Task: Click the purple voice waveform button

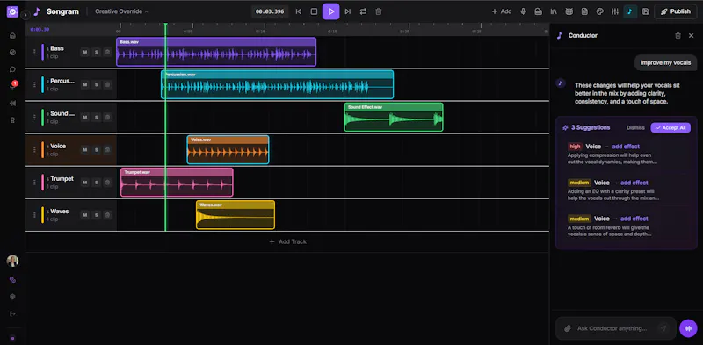Action: pyautogui.click(x=688, y=328)
